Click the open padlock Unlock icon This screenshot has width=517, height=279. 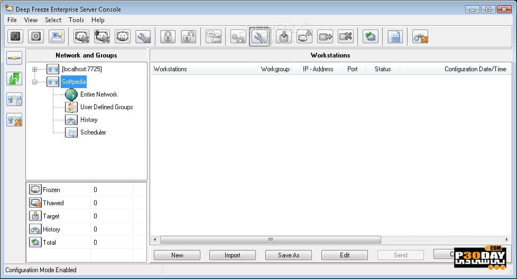[189, 36]
